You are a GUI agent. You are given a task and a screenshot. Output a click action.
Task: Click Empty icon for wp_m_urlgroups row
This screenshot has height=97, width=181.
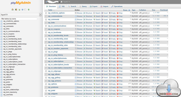110,71
